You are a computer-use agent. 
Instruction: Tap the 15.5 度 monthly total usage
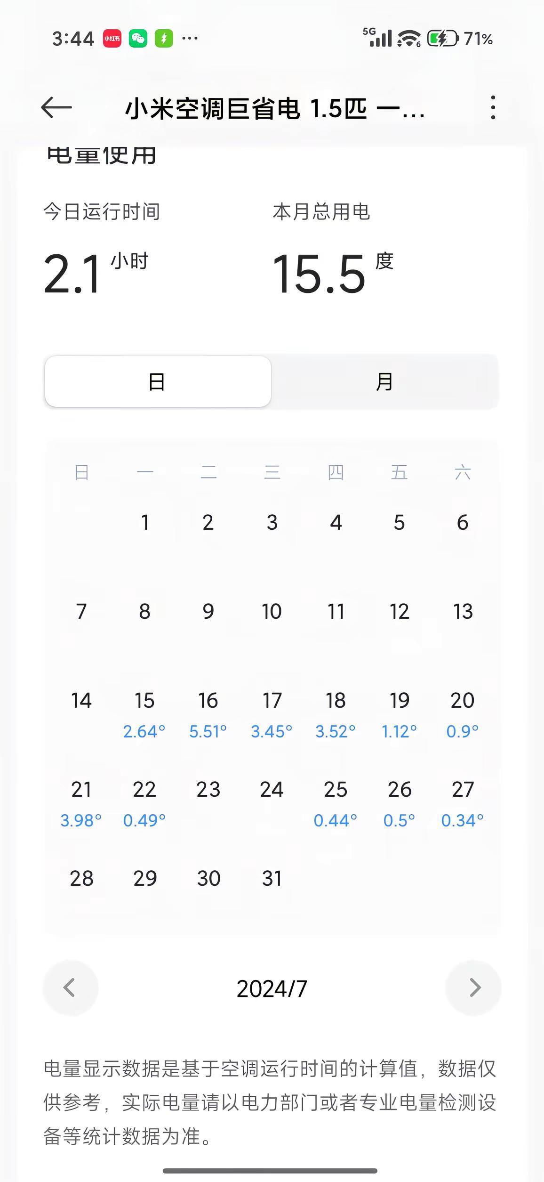click(x=333, y=273)
